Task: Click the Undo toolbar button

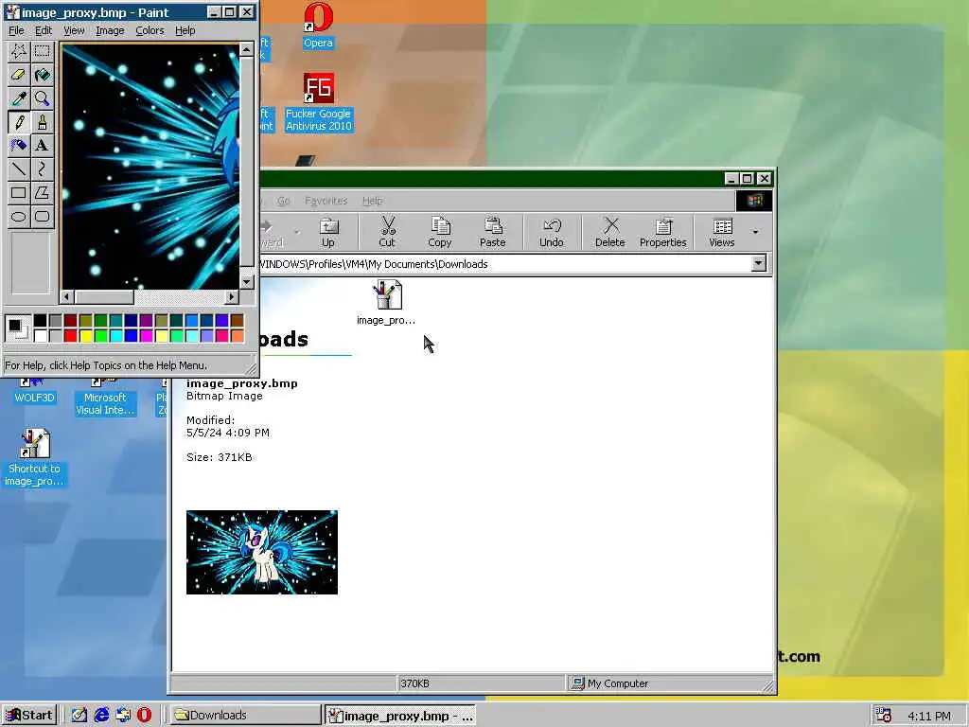Action: pos(552,232)
